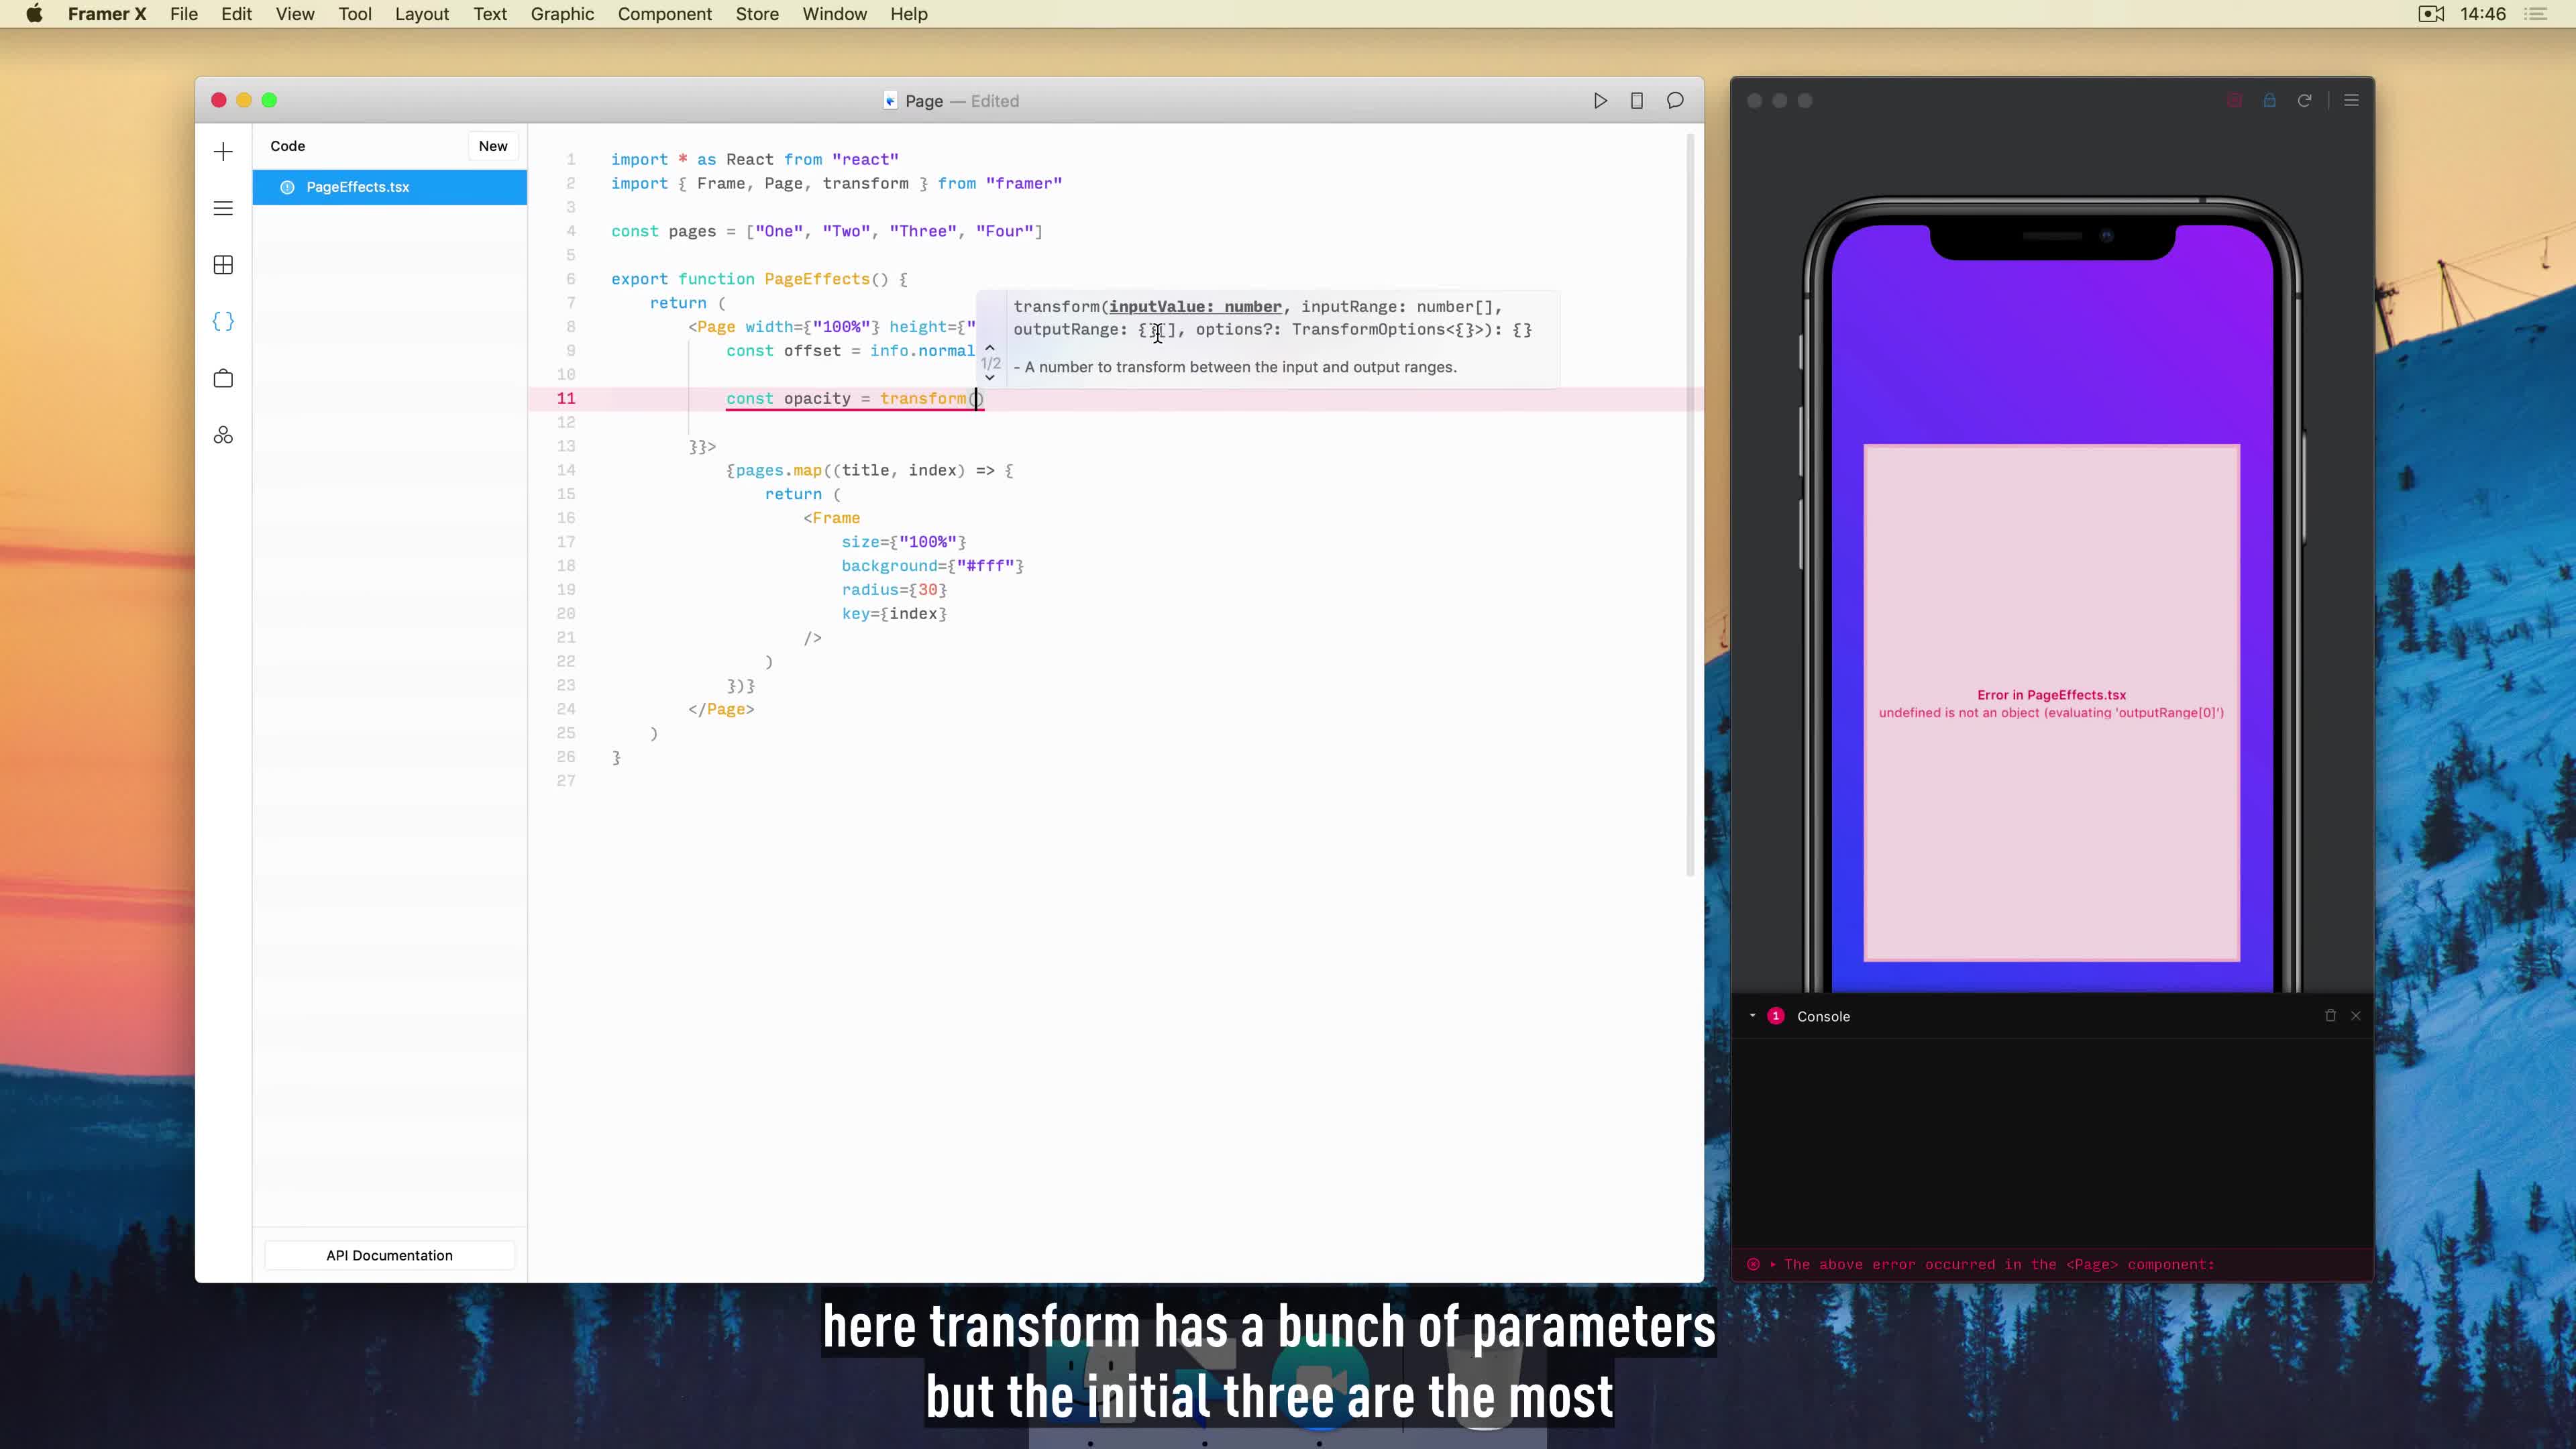Open API Documentation button
The height and width of the screenshot is (1449, 2576).
click(389, 1256)
